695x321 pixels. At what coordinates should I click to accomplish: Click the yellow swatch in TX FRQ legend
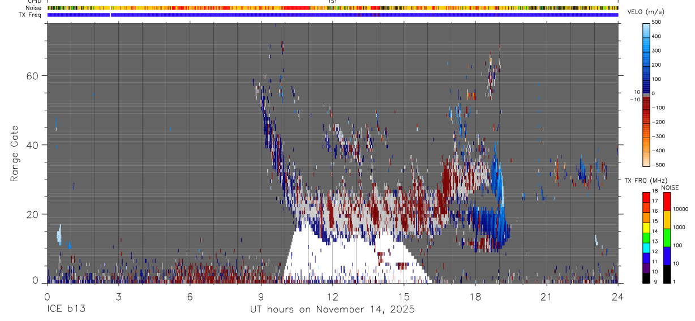pos(646,226)
